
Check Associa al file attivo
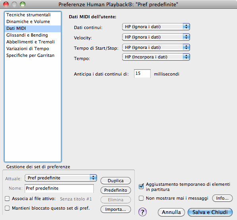[x=7, y=199]
